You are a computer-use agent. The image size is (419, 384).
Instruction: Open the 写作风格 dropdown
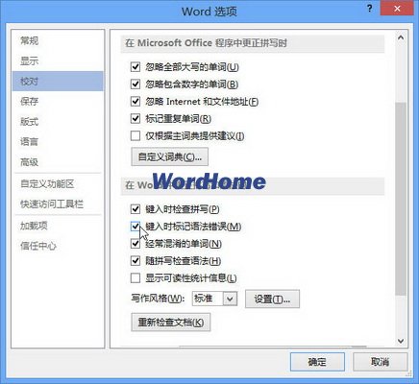(230, 299)
